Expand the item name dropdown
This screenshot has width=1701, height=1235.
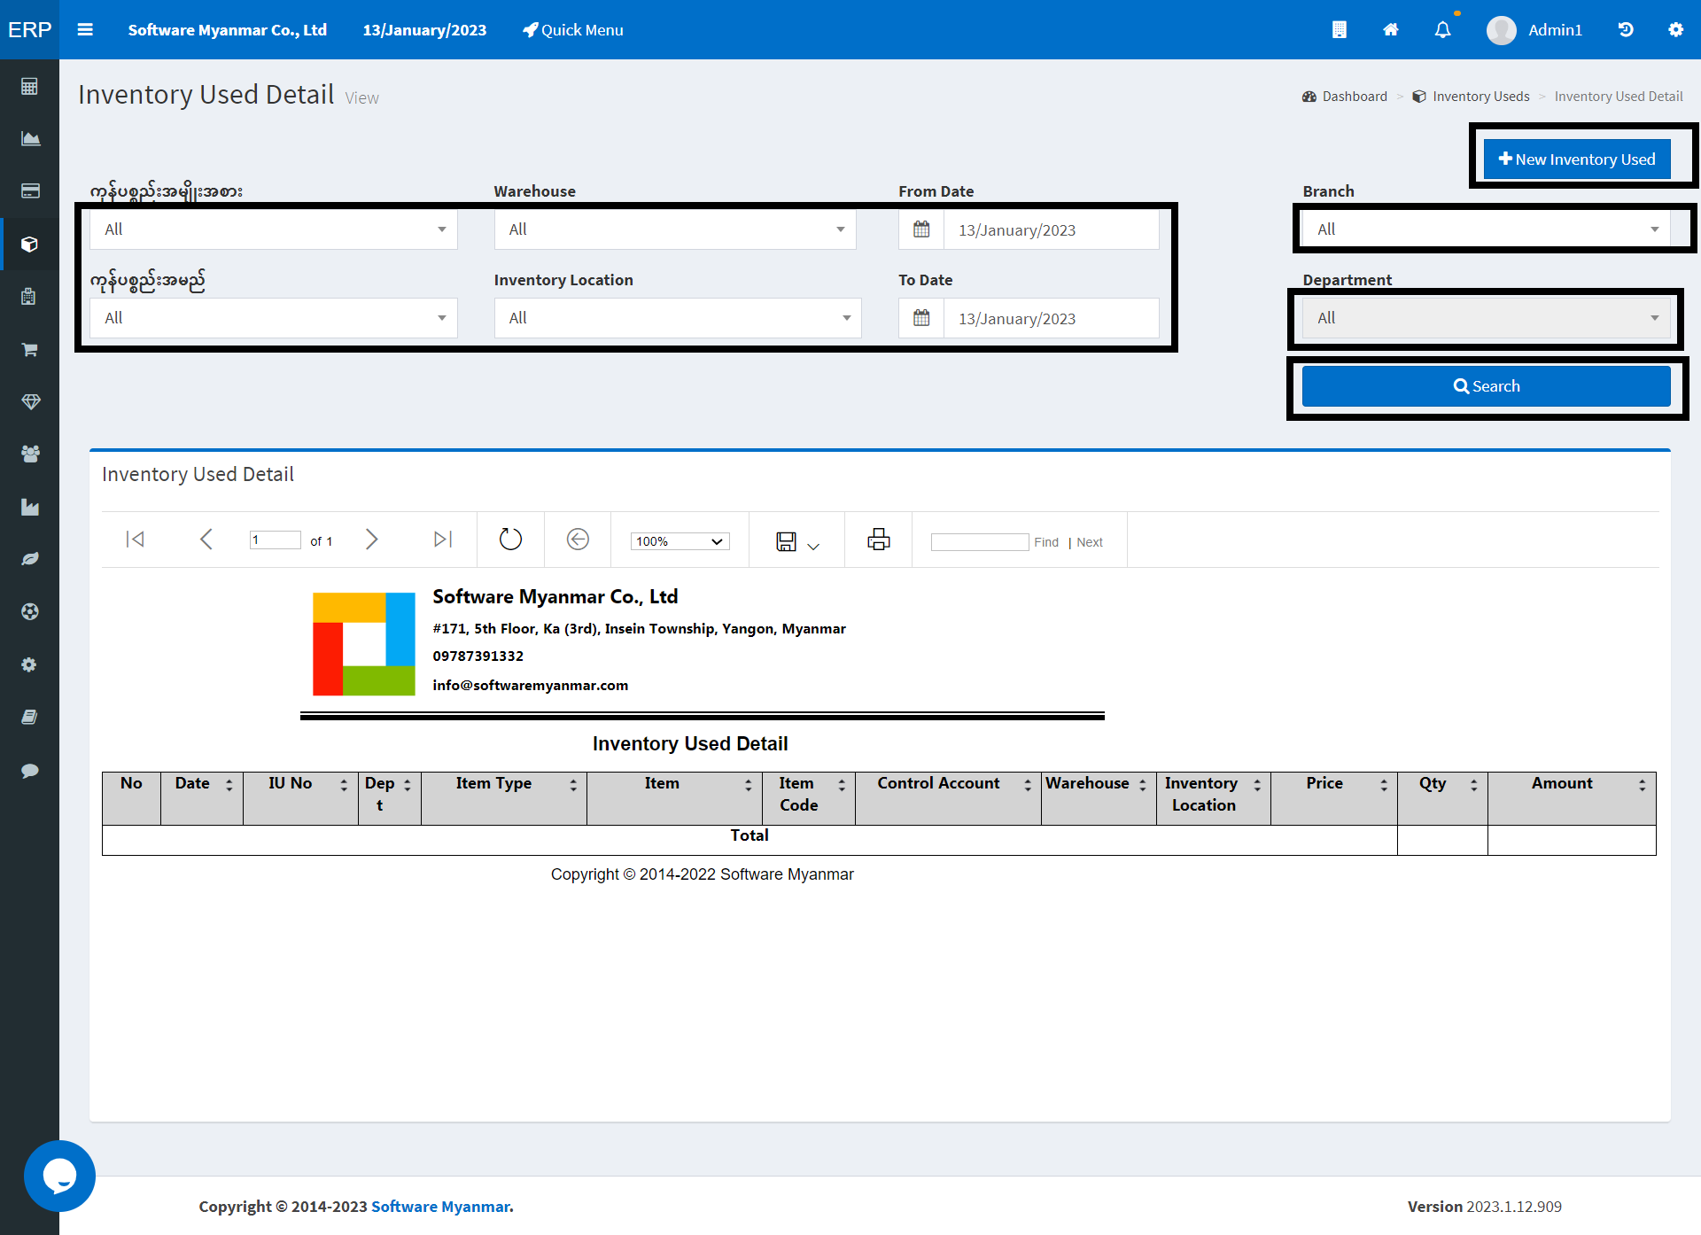273,318
